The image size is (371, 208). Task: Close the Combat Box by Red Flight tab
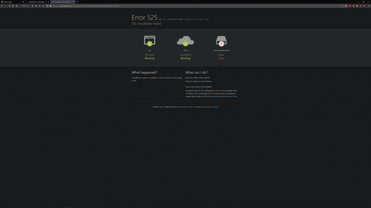tap(48, 2)
